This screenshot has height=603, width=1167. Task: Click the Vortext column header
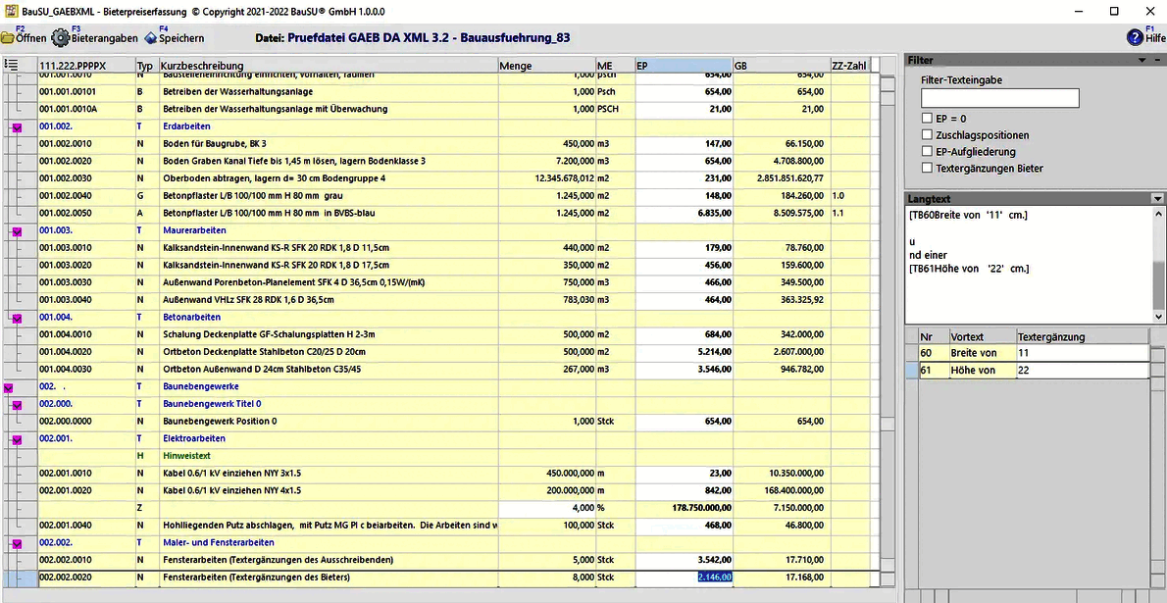pos(983,336)
